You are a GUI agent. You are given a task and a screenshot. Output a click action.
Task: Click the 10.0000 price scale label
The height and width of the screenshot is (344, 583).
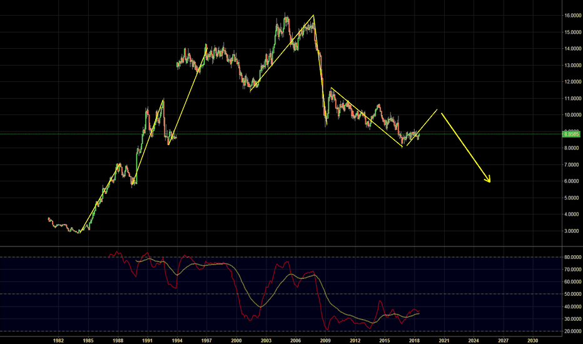572,115
